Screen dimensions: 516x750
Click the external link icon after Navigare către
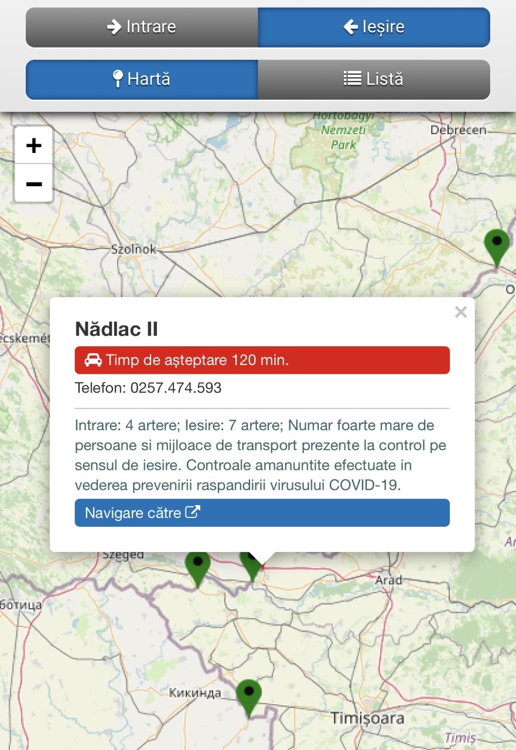[x=193, y=512]
